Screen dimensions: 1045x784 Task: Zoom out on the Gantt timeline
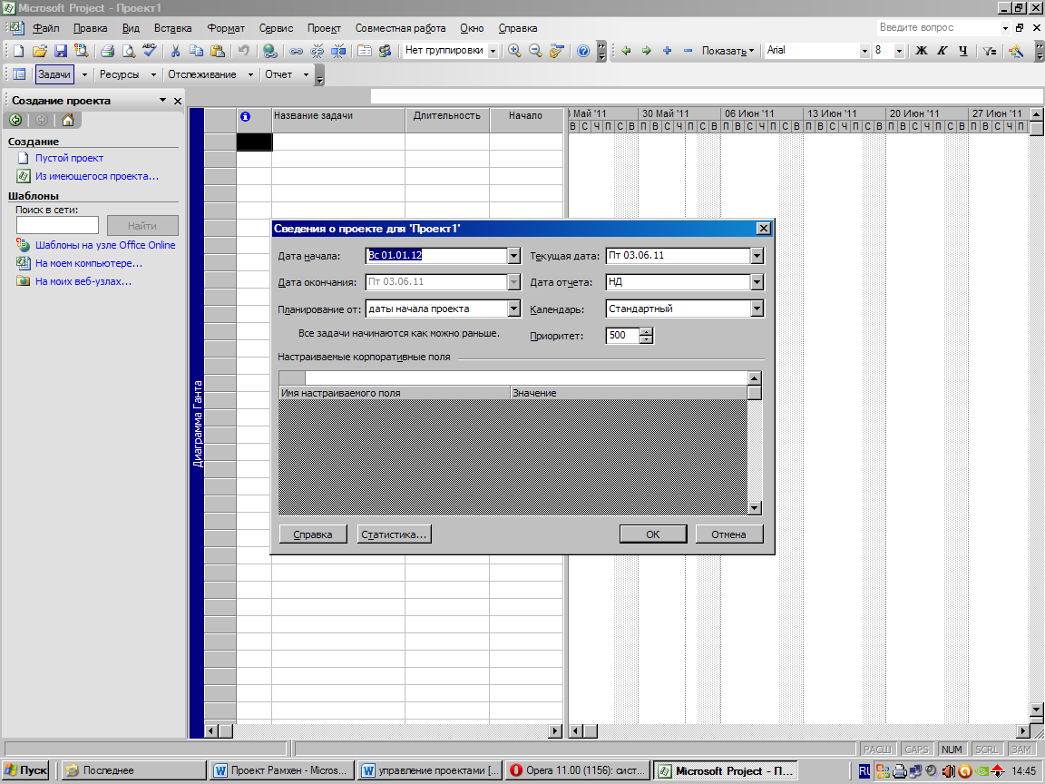tap(535, 51)
